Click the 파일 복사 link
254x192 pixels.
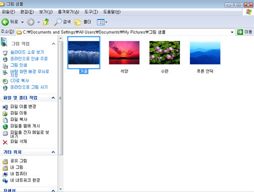19,119
